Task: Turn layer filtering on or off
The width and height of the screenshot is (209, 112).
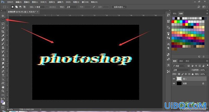Action: (207, 65)
